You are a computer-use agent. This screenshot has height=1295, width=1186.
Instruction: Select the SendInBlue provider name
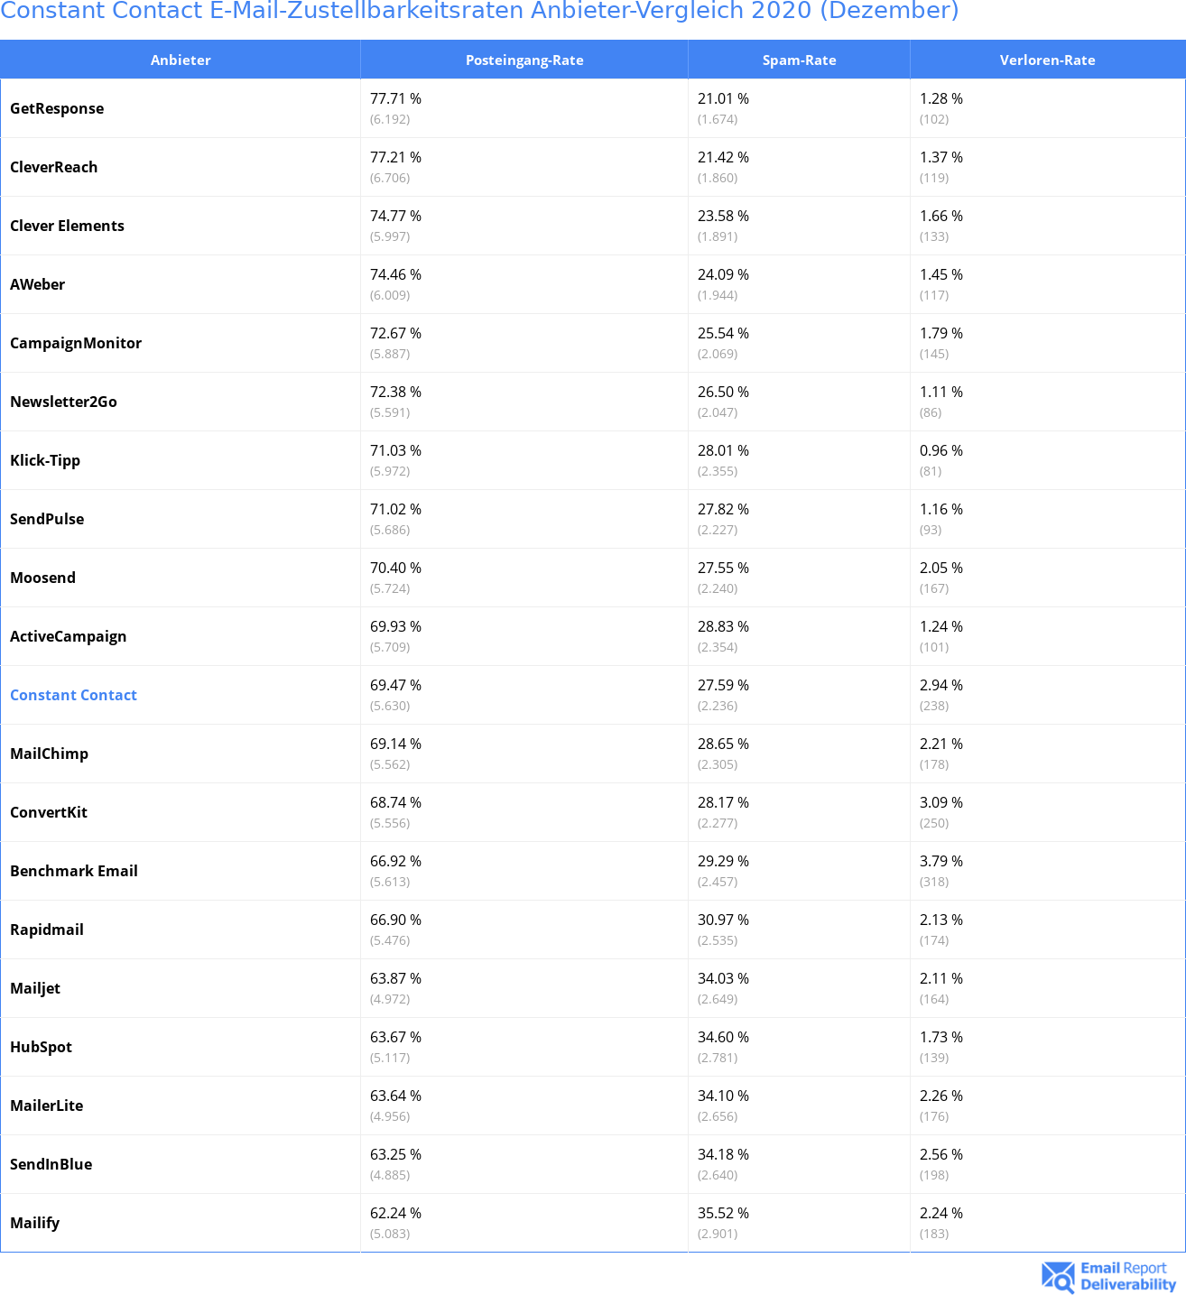tap(51, 1164)
